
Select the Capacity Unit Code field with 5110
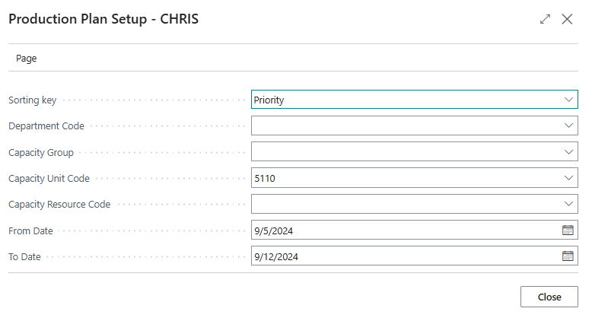pos(414,178)
